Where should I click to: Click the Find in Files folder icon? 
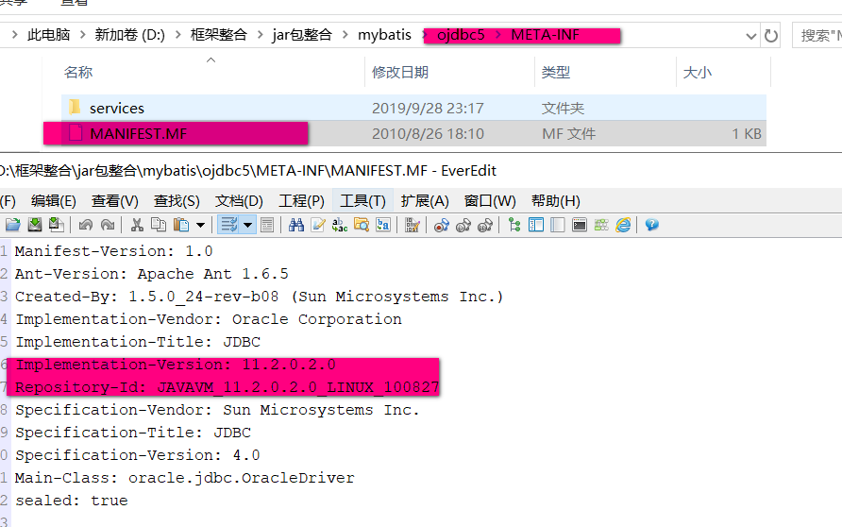pos(362,225)
